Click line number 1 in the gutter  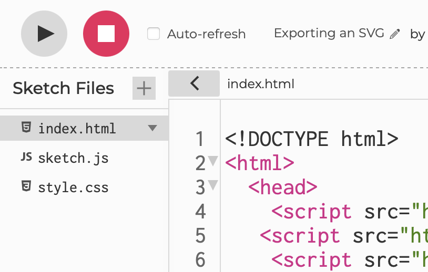200,139
